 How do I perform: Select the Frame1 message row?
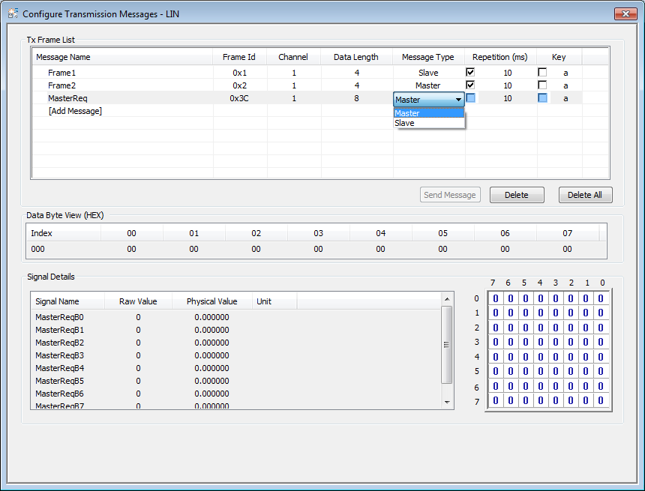point(321,73)
